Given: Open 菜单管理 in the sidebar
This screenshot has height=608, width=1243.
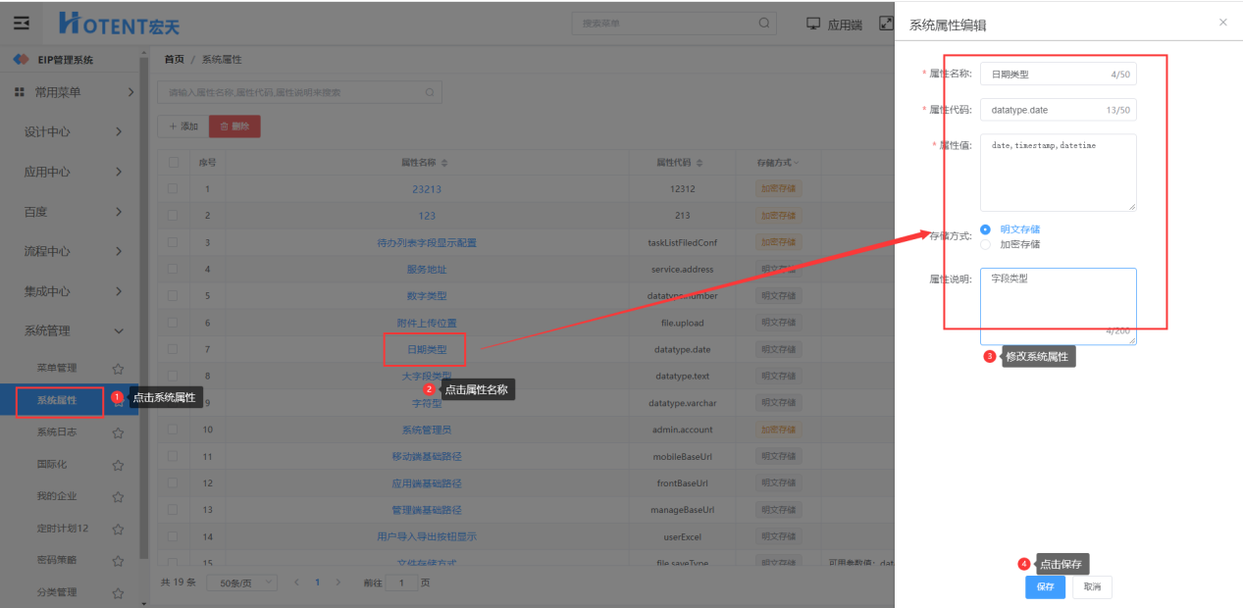Looking at the screenshot, I should [57, 369].
